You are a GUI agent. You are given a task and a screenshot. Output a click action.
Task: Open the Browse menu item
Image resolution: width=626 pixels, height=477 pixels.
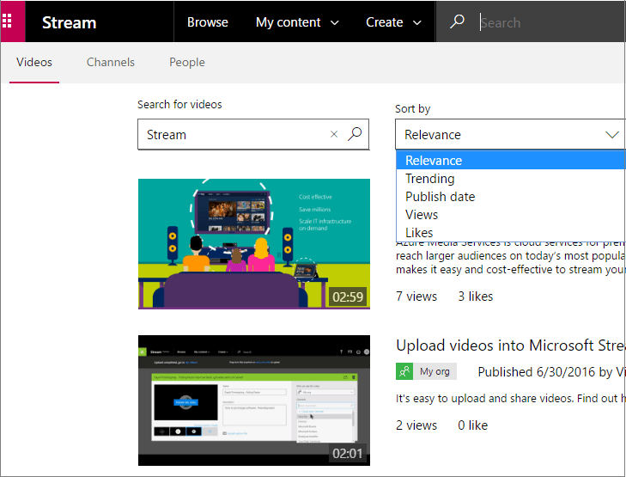pos(208,22)
